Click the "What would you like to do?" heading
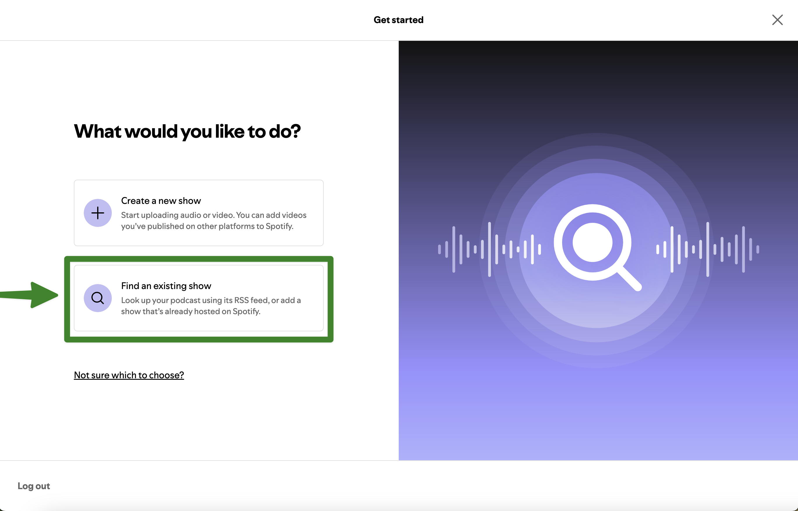Image resolution: width=798 pixels, height=511 pixels. 187,131
